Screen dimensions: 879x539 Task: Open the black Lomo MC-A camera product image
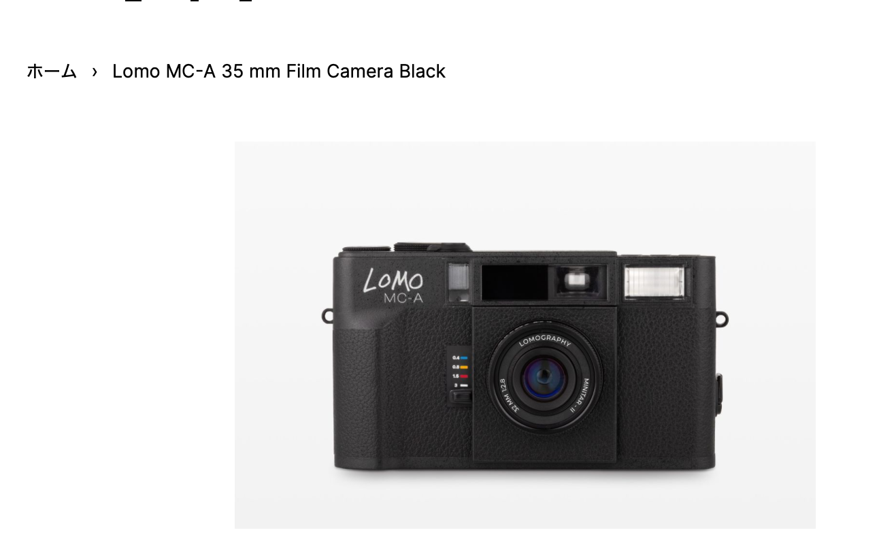tap(525, 335)
